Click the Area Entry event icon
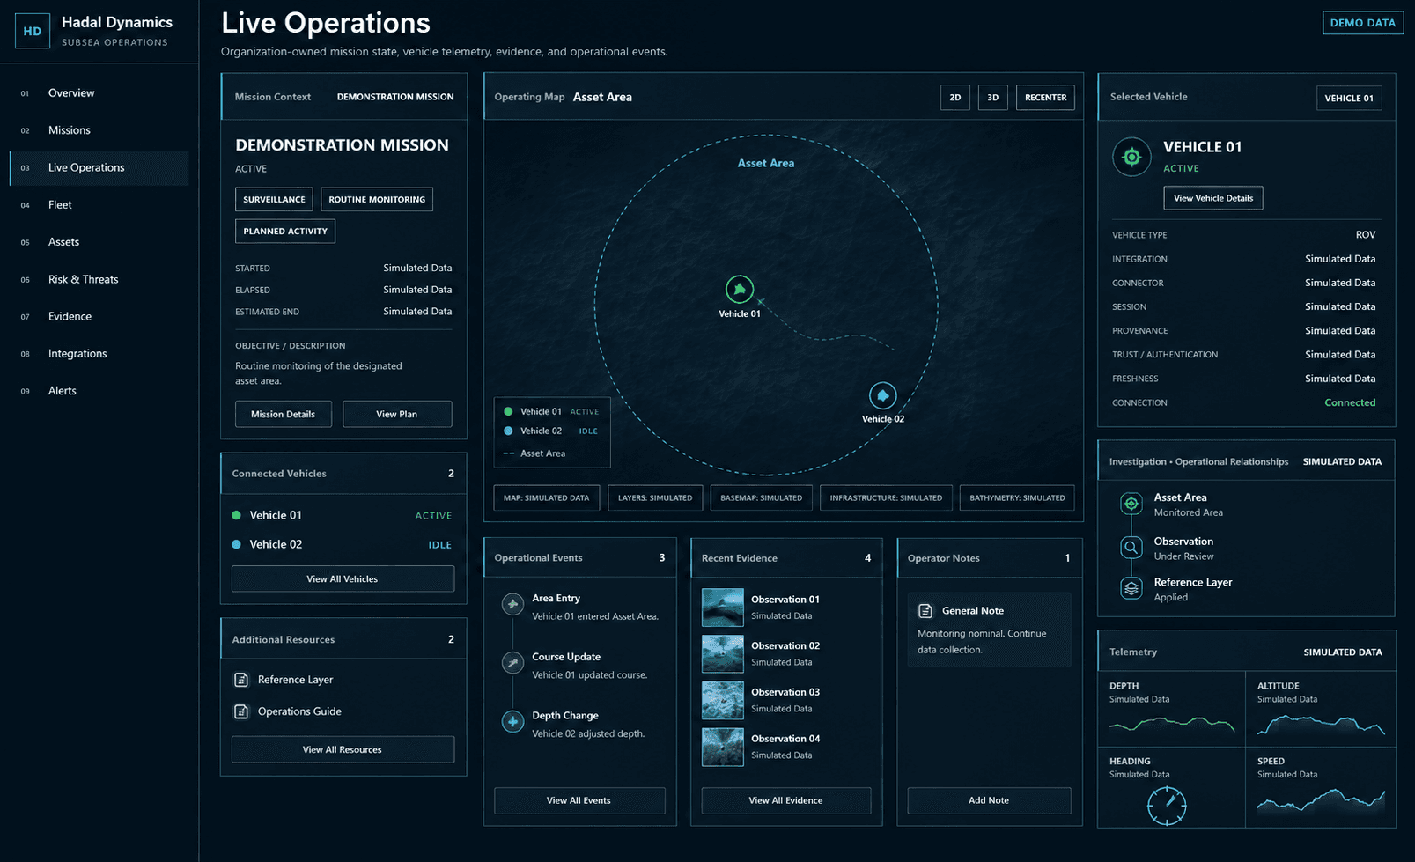The image size is (1415, 862). pyautogui.click(x=512, y=604)
